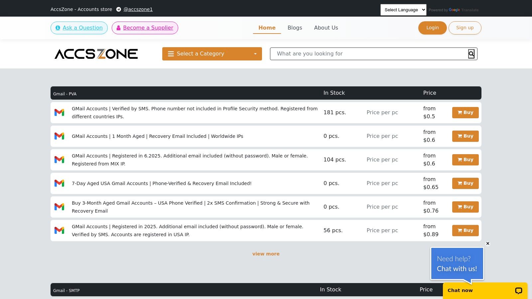
Task: Buy 7-Day Aged USA Gmail accounts
Action: [465, 183]
